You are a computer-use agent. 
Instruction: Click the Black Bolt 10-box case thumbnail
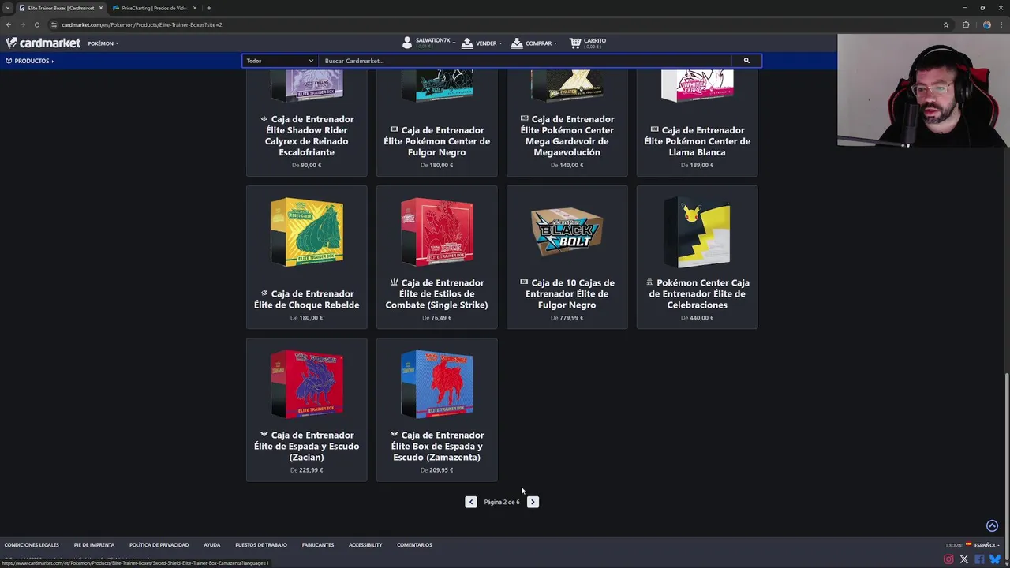(x=567, y=232)
